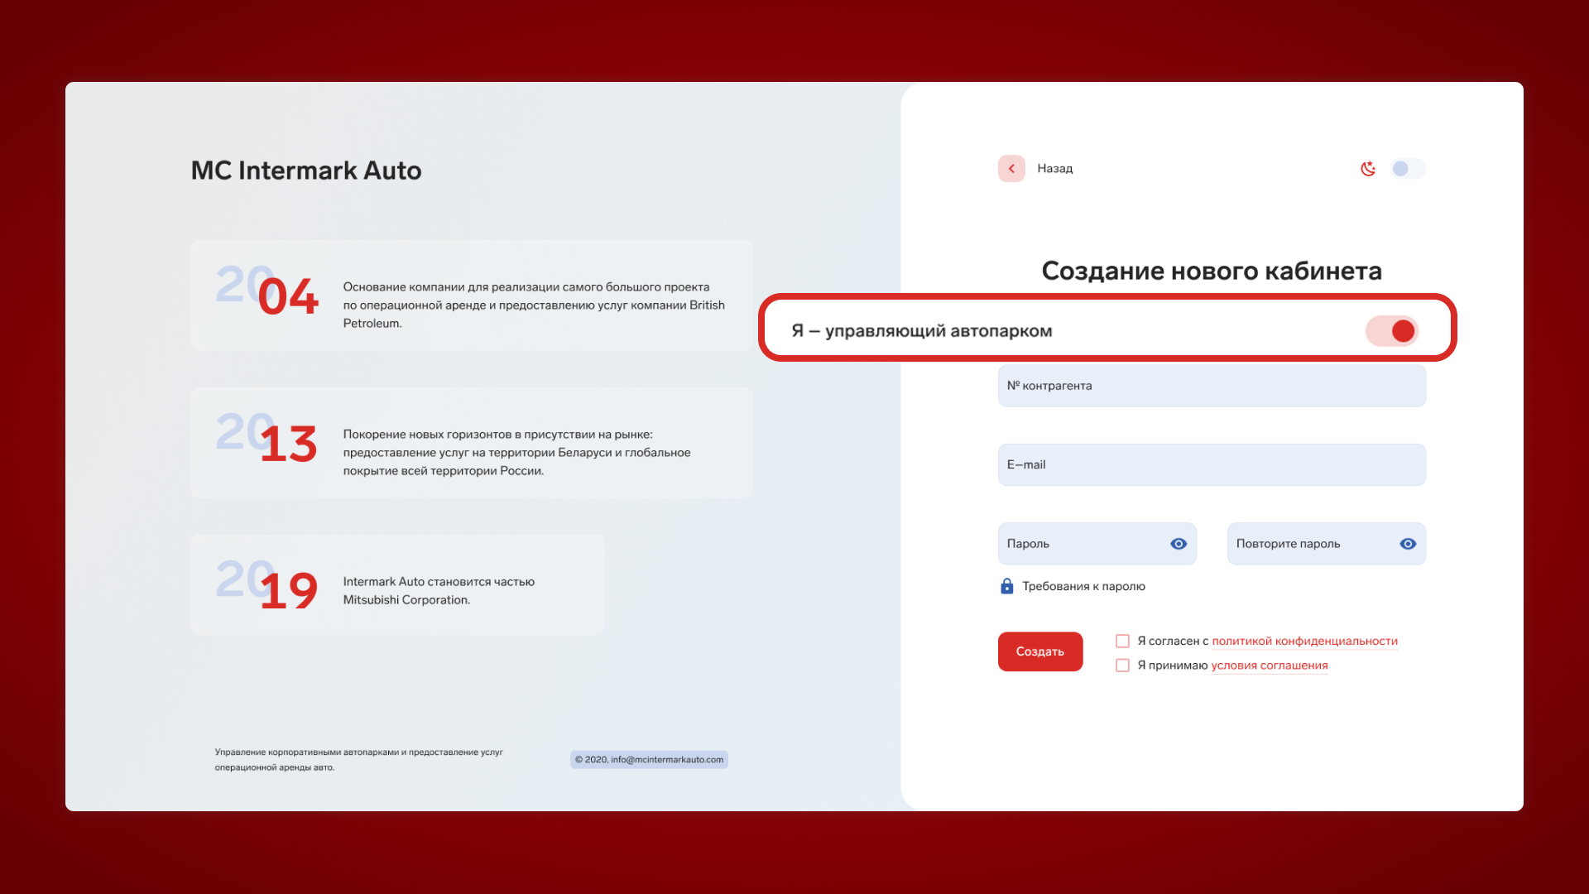Click the 2004 timeline card
1589x894 pixels.
472,296
